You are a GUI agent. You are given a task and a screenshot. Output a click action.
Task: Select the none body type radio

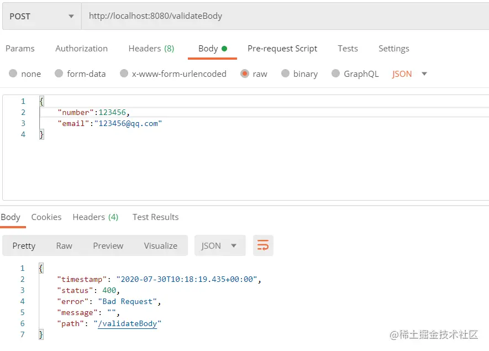click(13, 74)
